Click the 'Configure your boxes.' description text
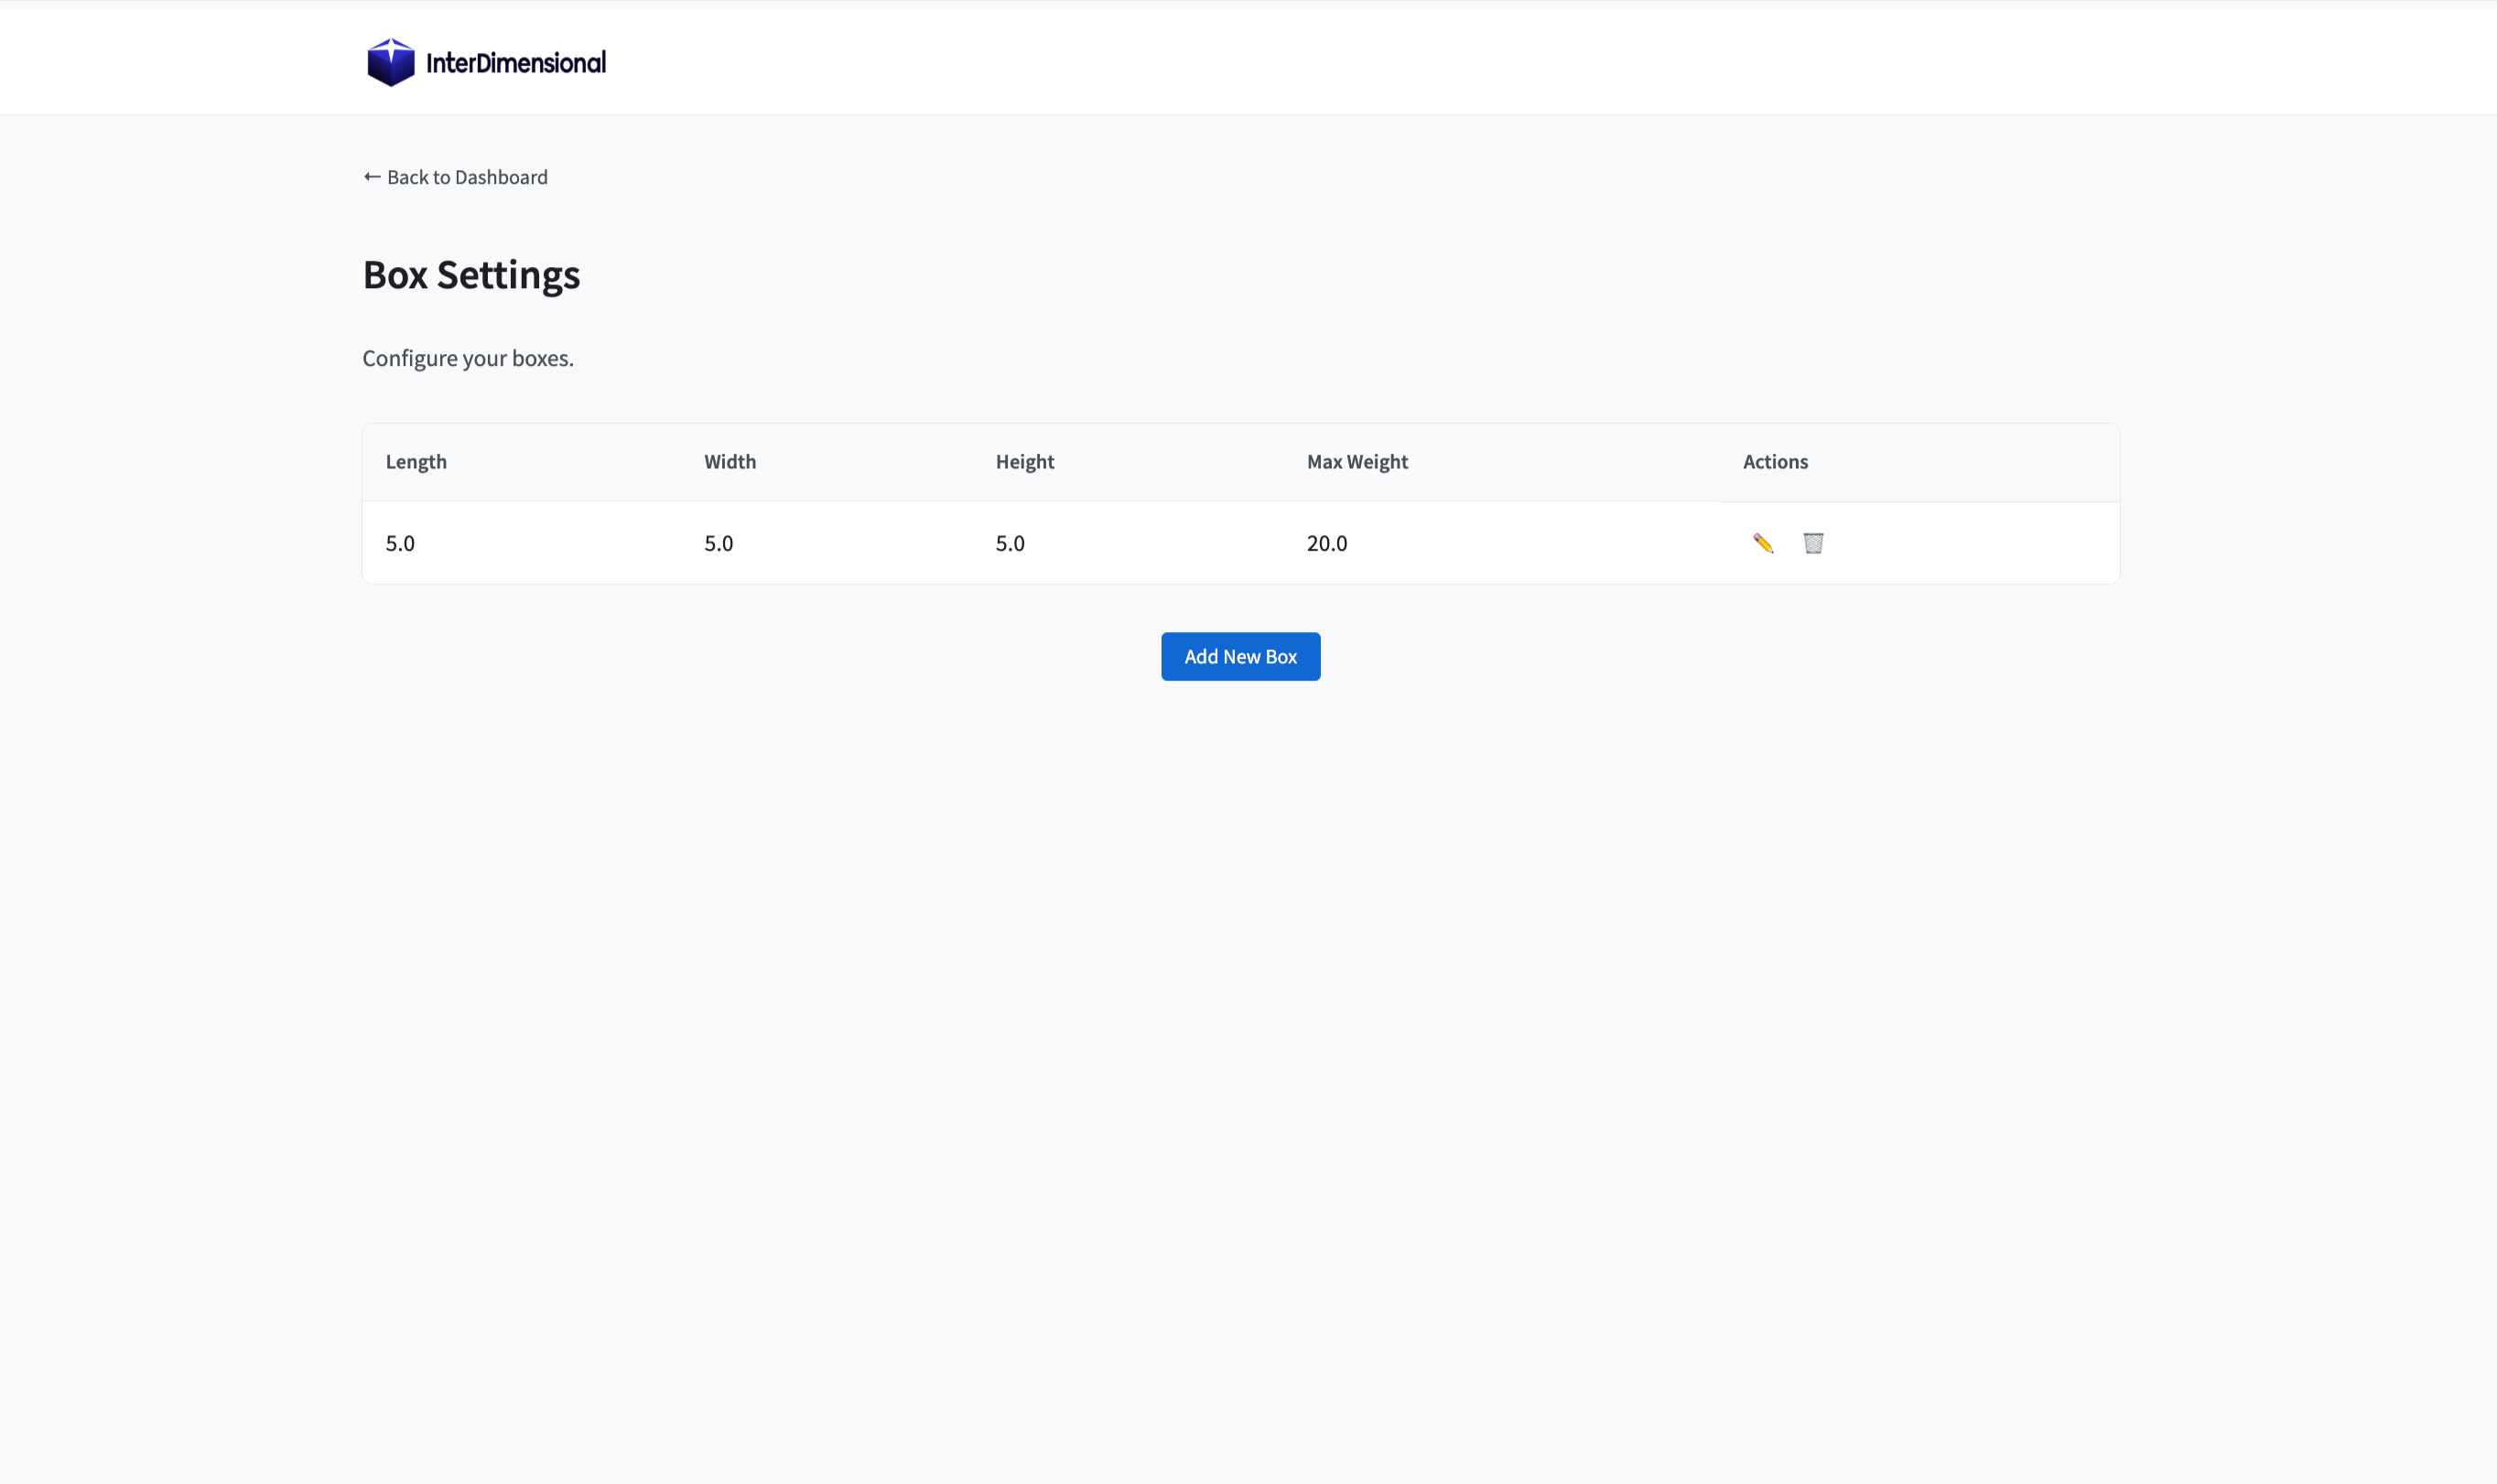The width and height of the screenshot is (2497, 1484). pyautogui.click(x=469, y=358)
